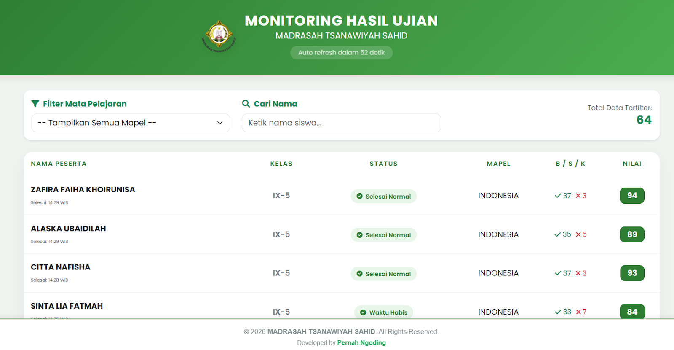
Task: Click Alaska's score badge 89
Action: [x=632, y=234]
